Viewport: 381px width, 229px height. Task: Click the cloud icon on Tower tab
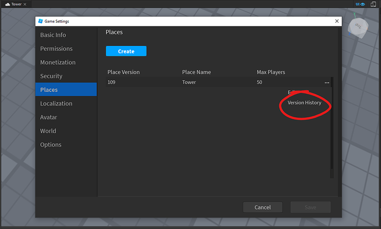click(8, 4)
